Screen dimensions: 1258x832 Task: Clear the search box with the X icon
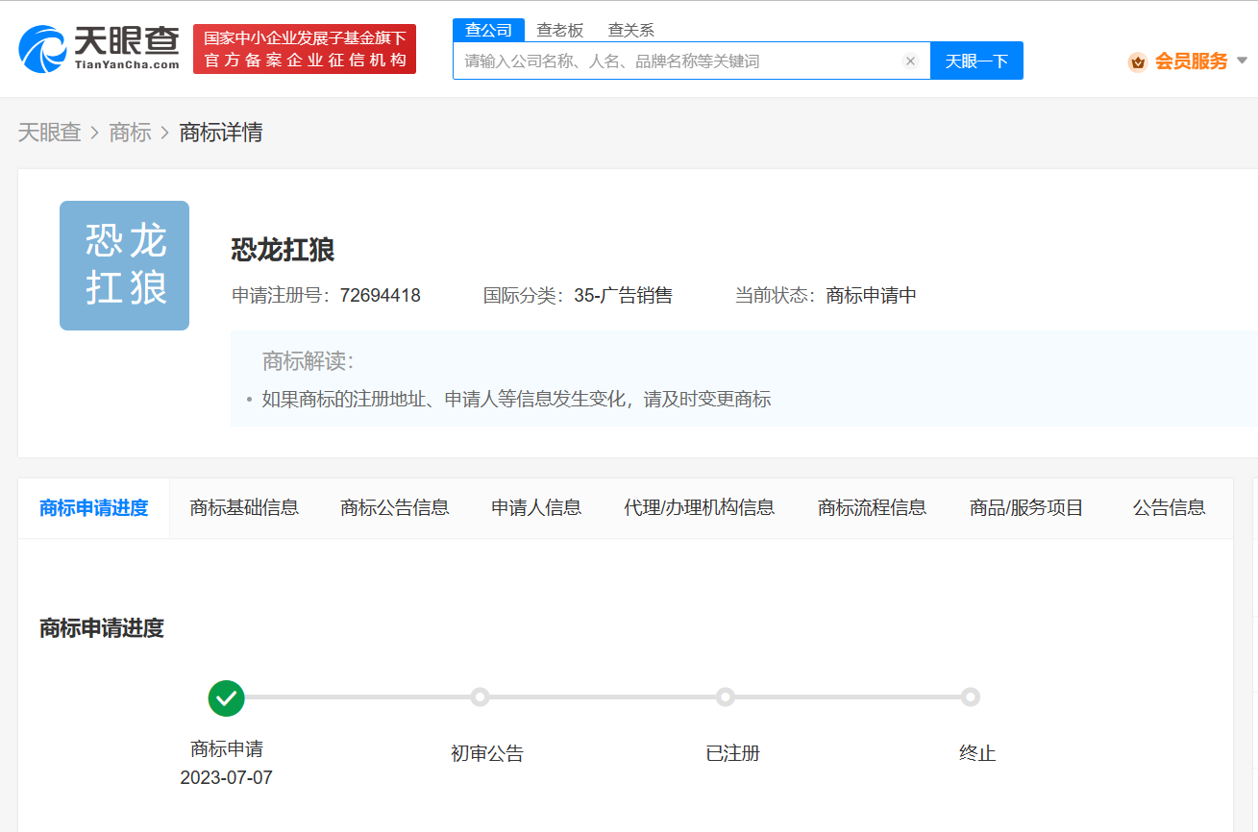(910, 61)
